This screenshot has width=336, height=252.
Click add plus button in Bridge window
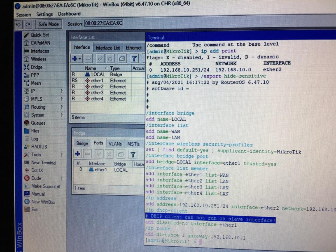[x=78, y=154]
